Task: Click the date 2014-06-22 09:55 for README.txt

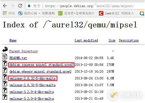Action: 89,58
